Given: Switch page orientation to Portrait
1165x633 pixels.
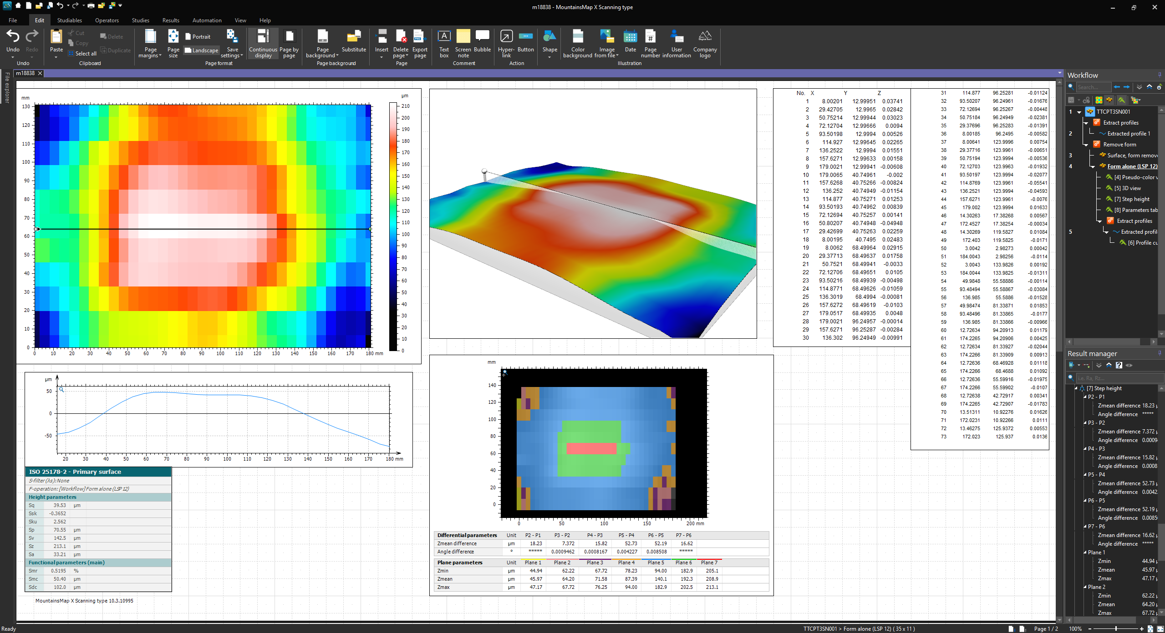Looking at the screenshot, I should click(198, 36).
